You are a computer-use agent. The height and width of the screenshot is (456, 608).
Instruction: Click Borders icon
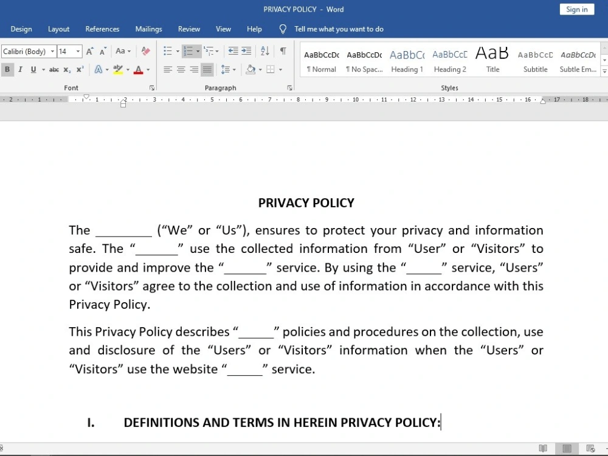point(271,70)
